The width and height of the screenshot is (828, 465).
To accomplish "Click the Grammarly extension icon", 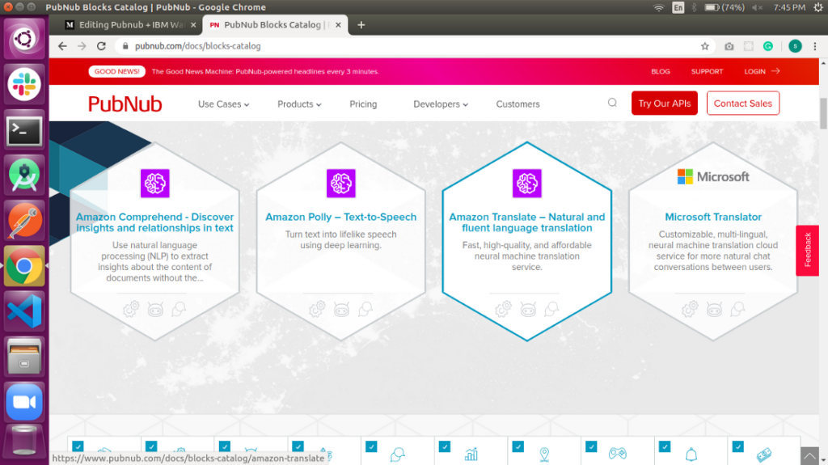I will click(x=768, y=46).
